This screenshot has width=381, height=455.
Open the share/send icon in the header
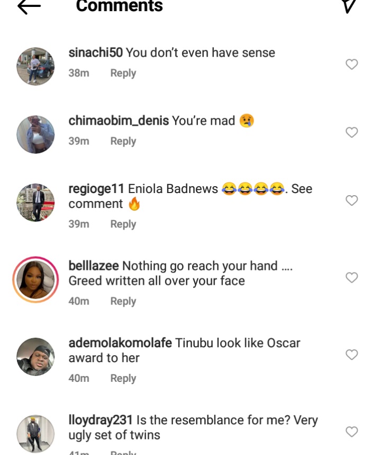click(x=348, y=6)
